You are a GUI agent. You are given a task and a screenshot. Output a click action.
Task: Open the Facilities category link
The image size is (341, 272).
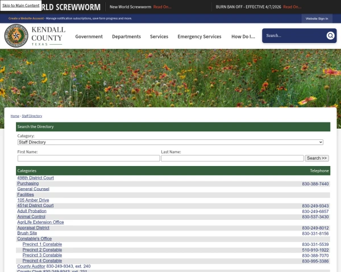pos(26,194)
